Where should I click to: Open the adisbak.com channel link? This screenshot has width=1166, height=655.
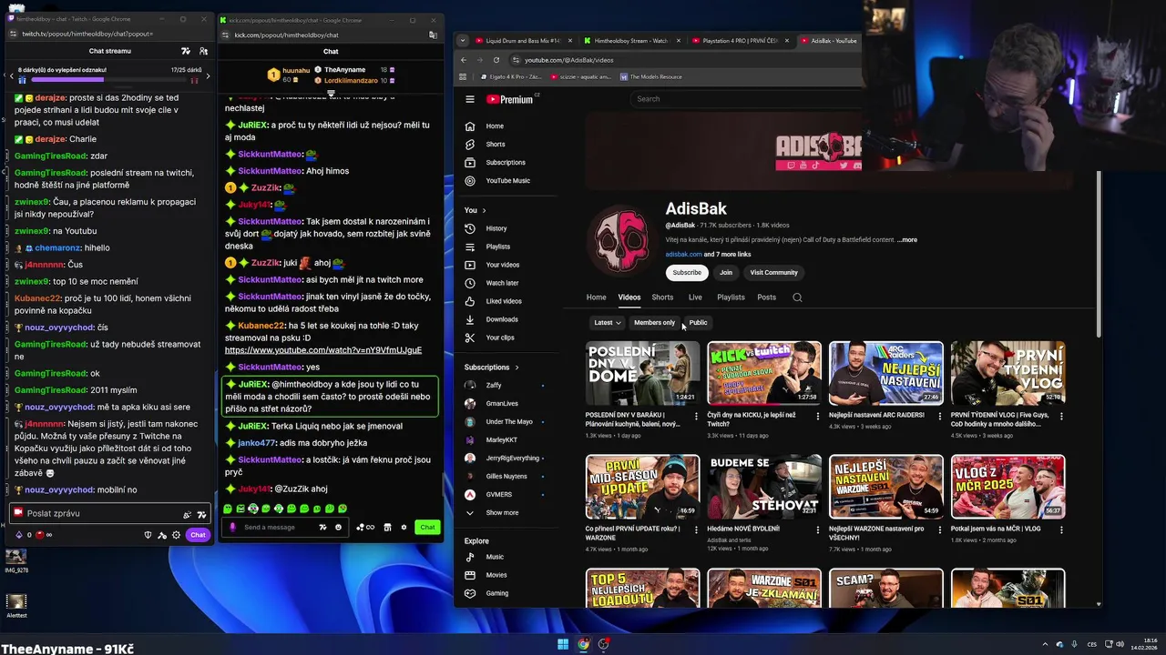683,255
